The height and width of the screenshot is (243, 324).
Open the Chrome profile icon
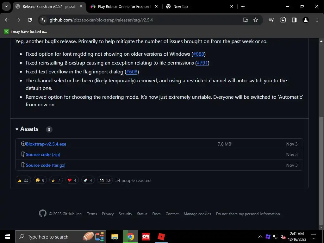click(306, 20)
